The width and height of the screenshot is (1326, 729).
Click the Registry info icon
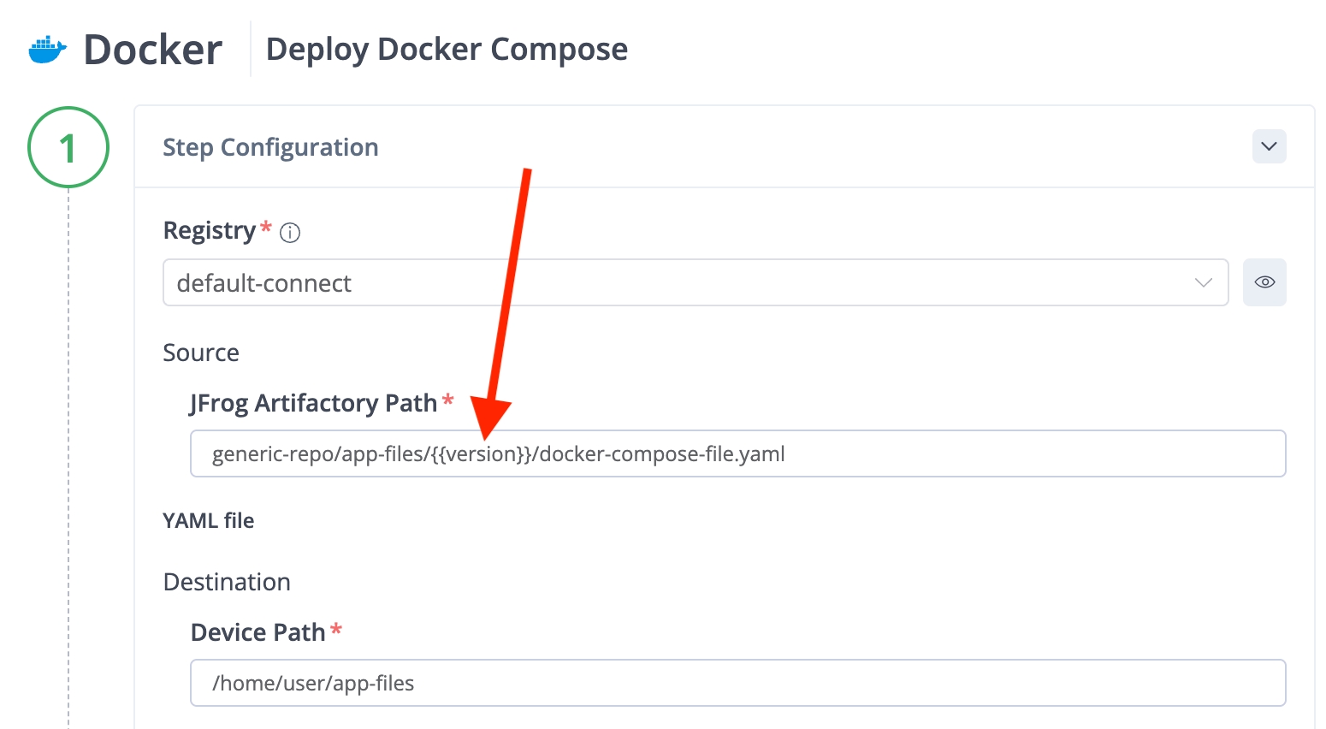(x=290, y=233)
